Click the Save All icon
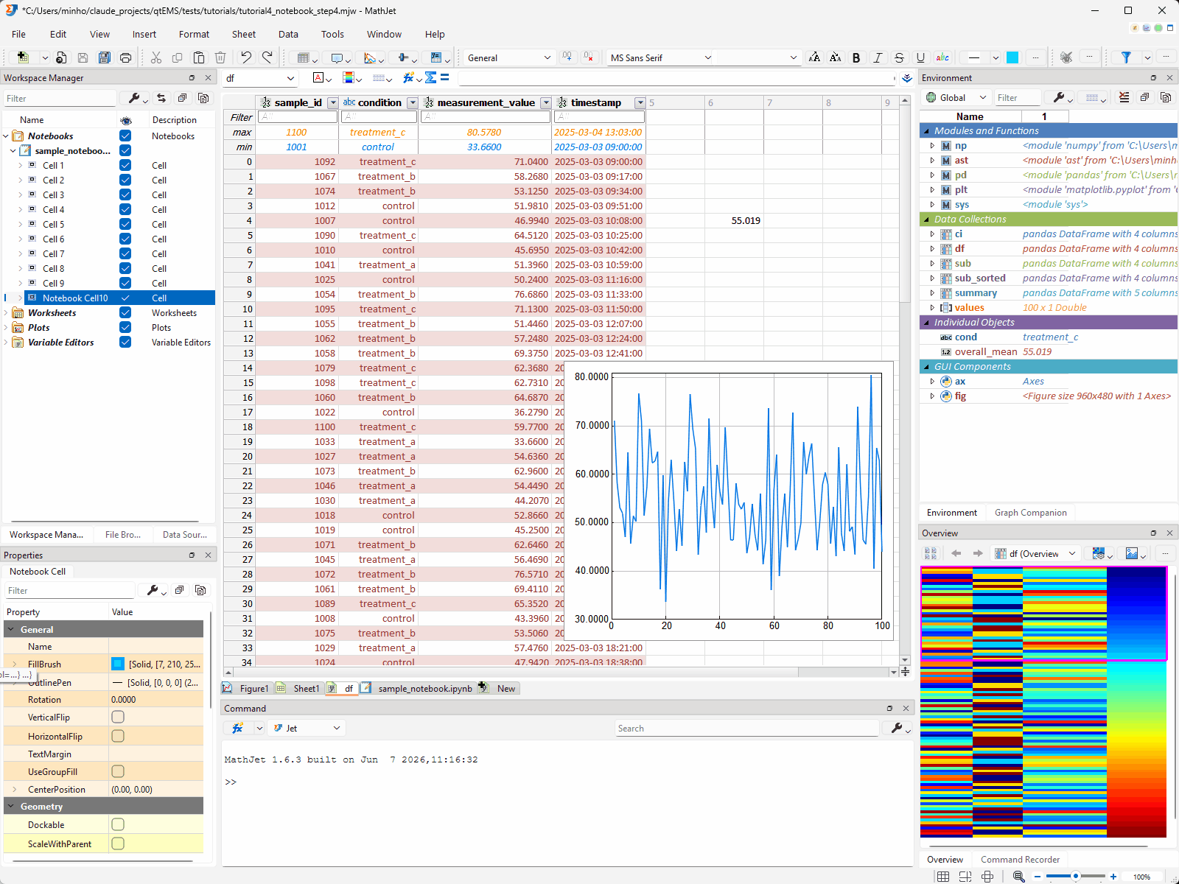This screenshot has width=1179, height=884. pos(105,57)
